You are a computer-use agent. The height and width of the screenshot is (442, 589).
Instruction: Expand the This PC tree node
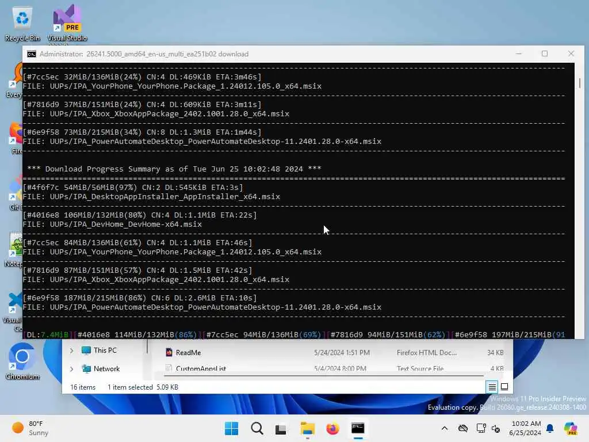coord(71,350)
